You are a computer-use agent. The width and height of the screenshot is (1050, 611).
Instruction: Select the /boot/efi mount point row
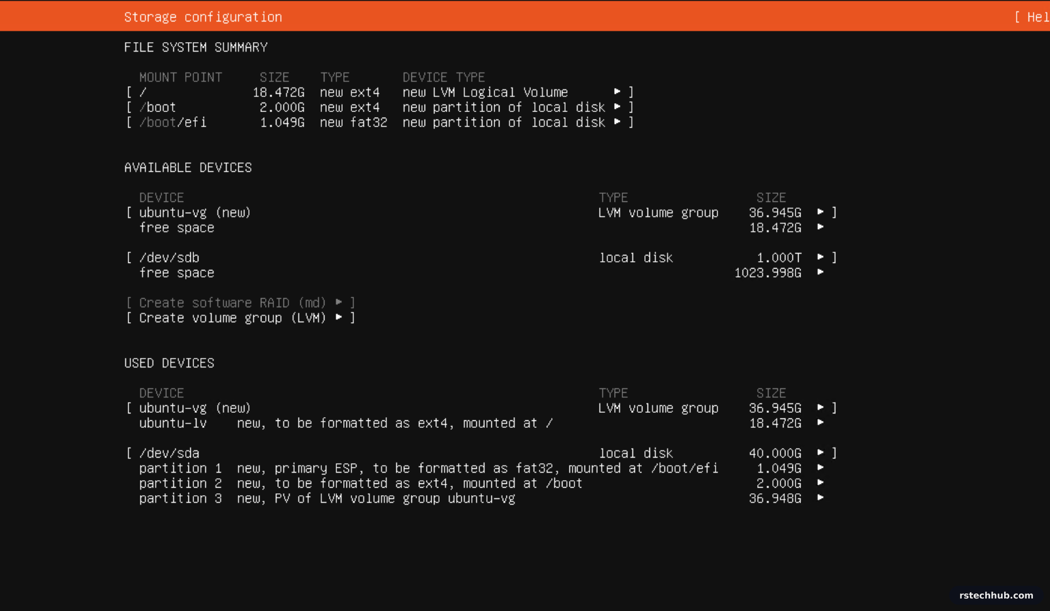point(380,123)
